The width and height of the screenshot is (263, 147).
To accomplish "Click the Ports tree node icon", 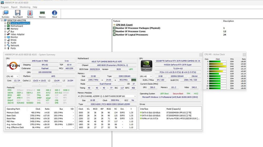I will coord(8,48).
